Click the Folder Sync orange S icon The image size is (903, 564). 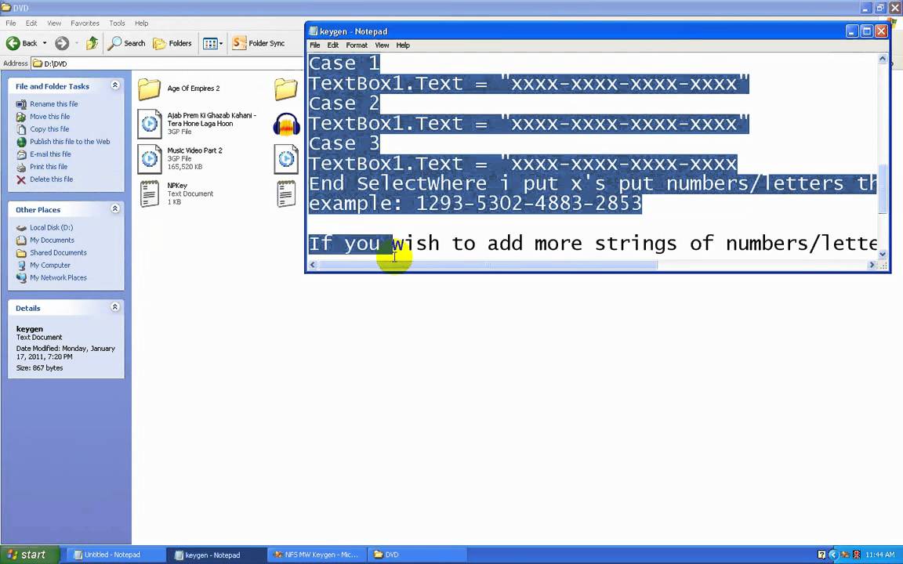239,42
